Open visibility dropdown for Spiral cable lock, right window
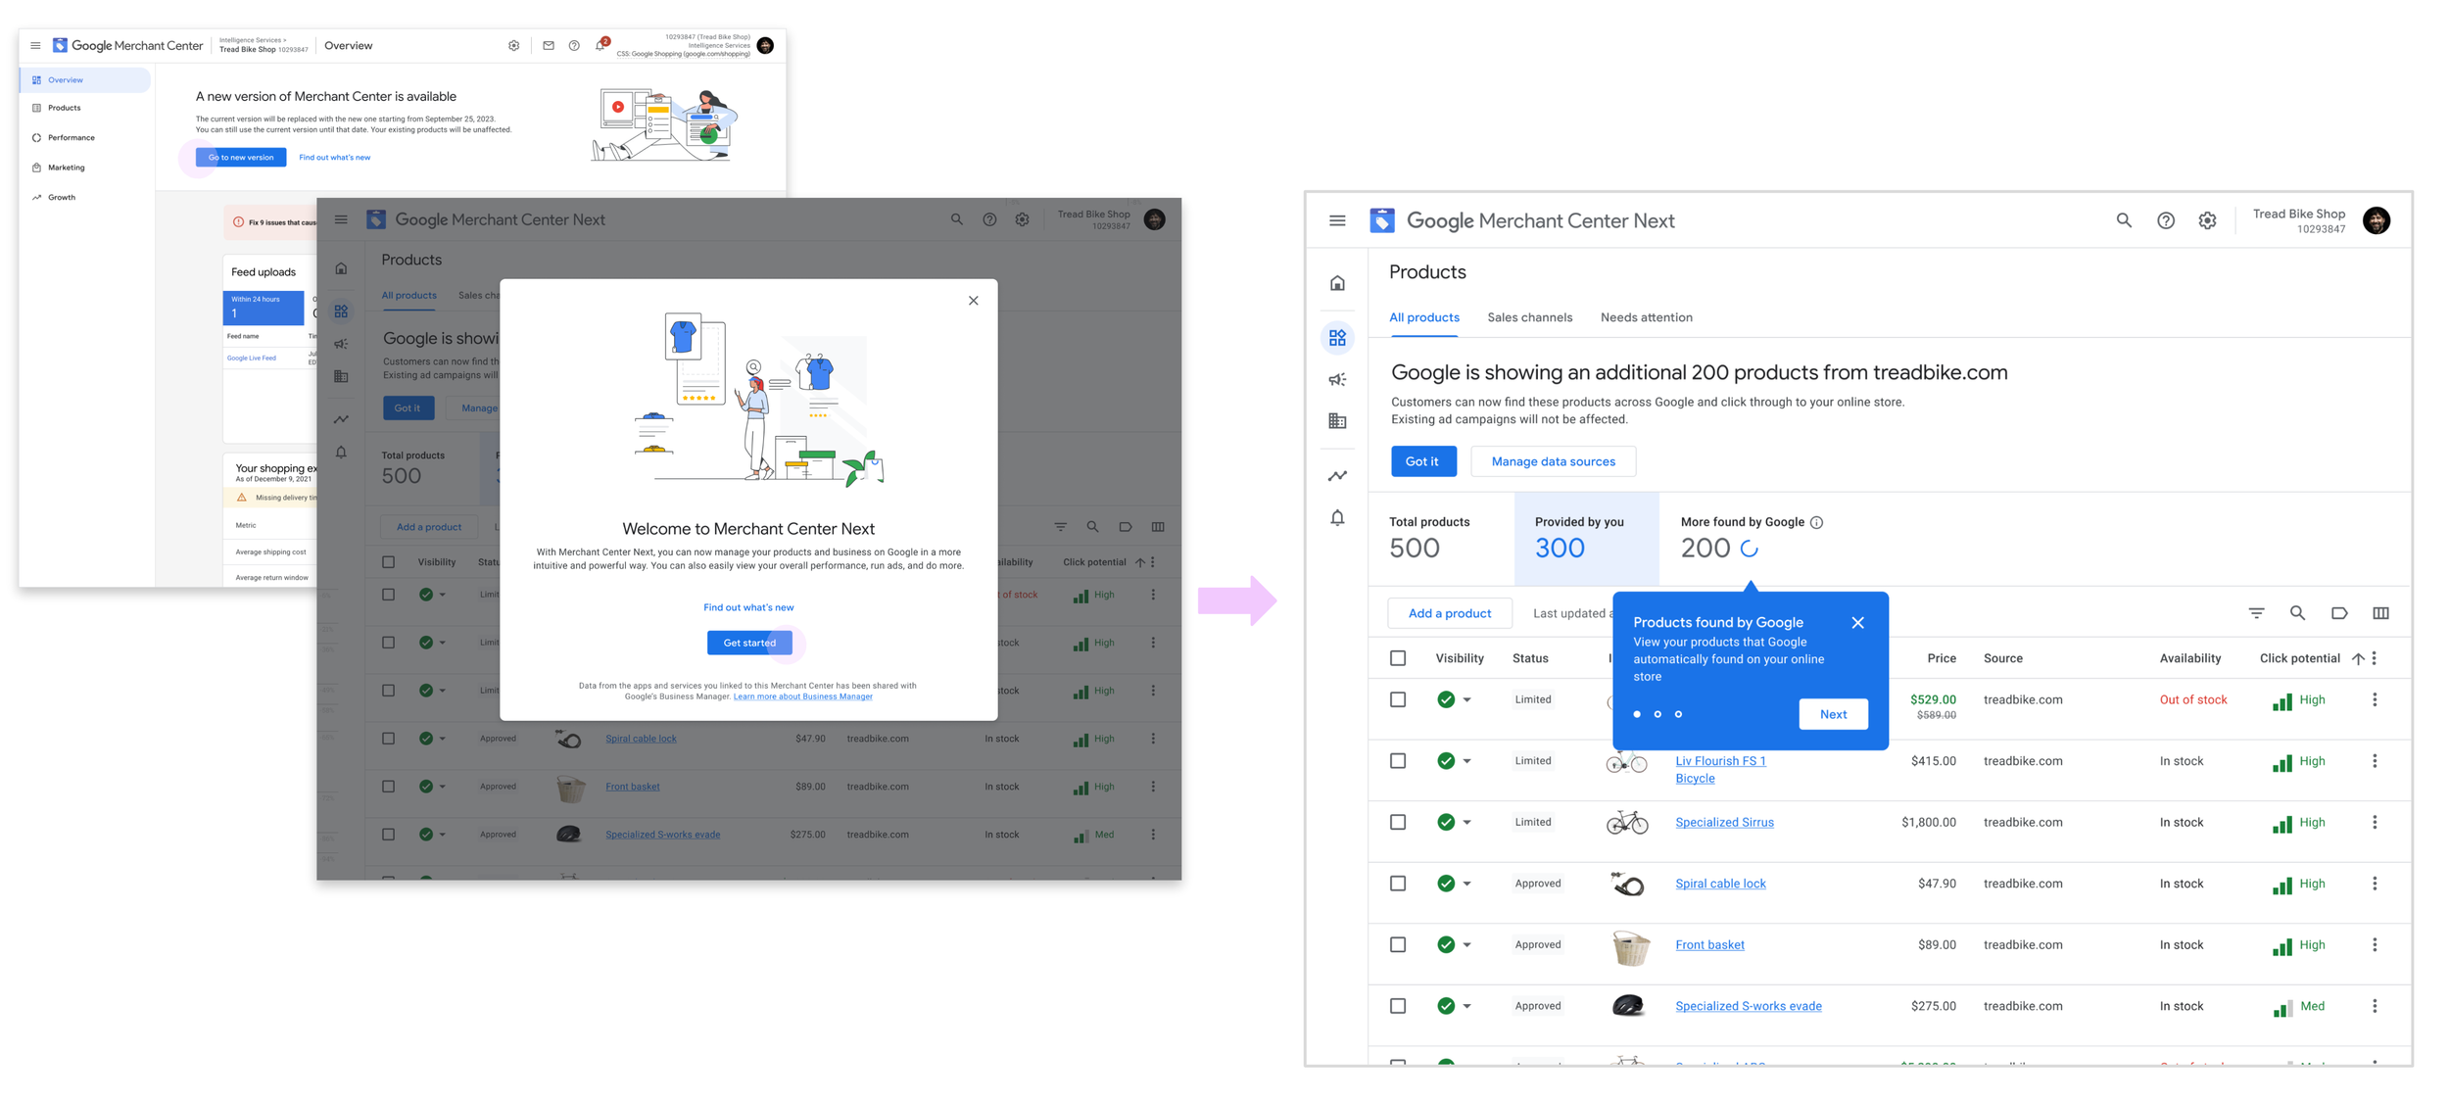 coord(1466,885)
